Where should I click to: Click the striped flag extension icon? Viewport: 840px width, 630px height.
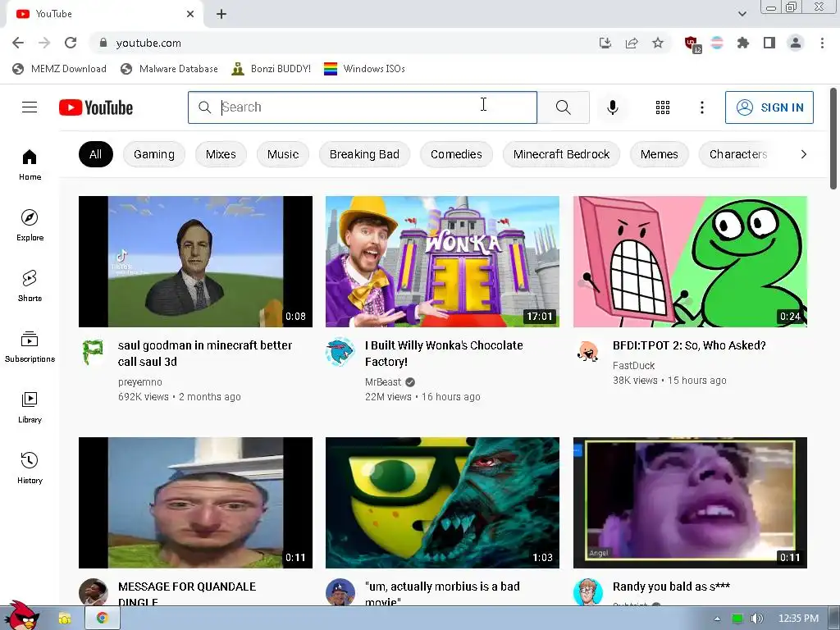[x=717, y=43]
